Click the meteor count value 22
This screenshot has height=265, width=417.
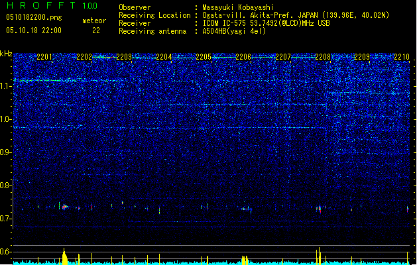pyautogui.click(x=96, y=30)
